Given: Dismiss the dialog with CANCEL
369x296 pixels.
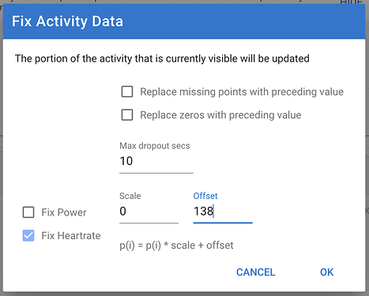Looking at the screenshot, I should click(256, 272).
